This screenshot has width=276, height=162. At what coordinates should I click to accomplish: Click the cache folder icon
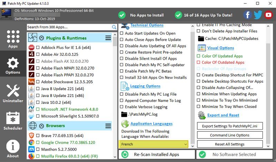[x=201, y=39]
